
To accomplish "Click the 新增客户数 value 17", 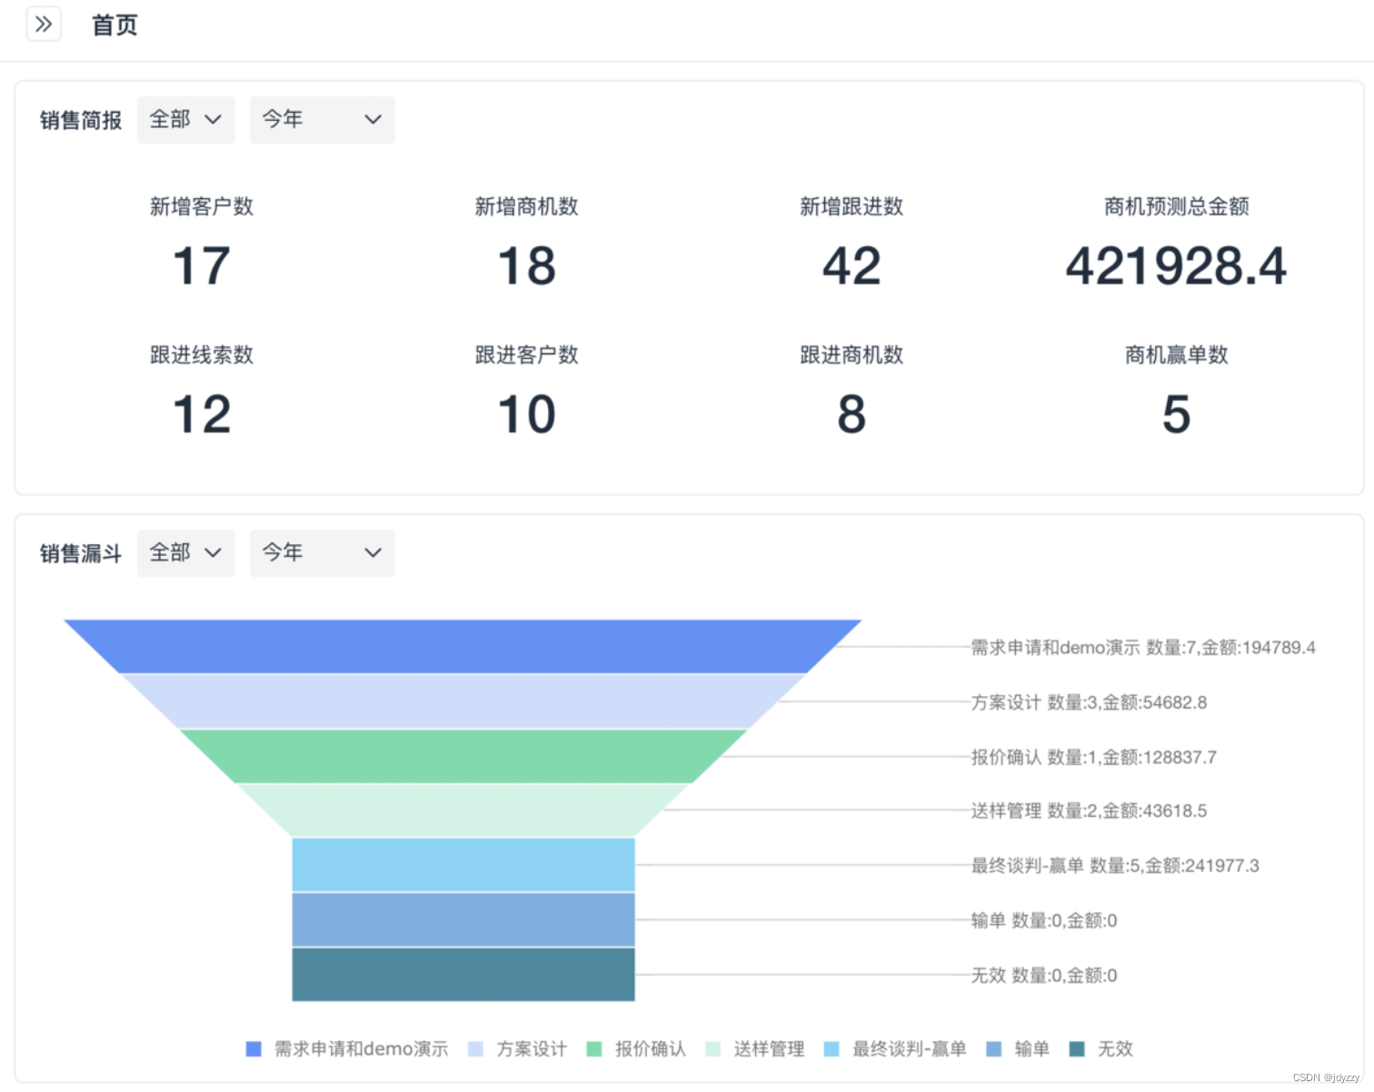I will coord(202,266).
